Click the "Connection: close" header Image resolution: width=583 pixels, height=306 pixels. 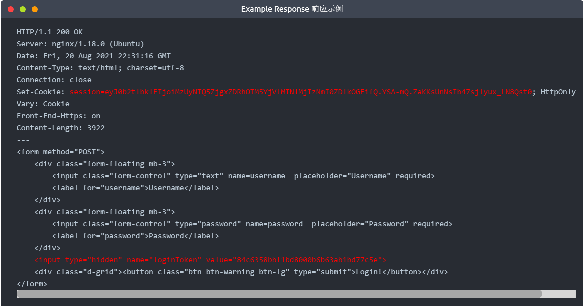[54, 80]
